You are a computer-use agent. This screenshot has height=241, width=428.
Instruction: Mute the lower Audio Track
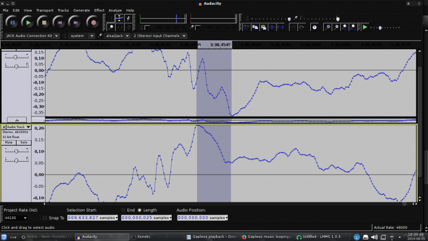pyautogui.click(x=9, y=142)
